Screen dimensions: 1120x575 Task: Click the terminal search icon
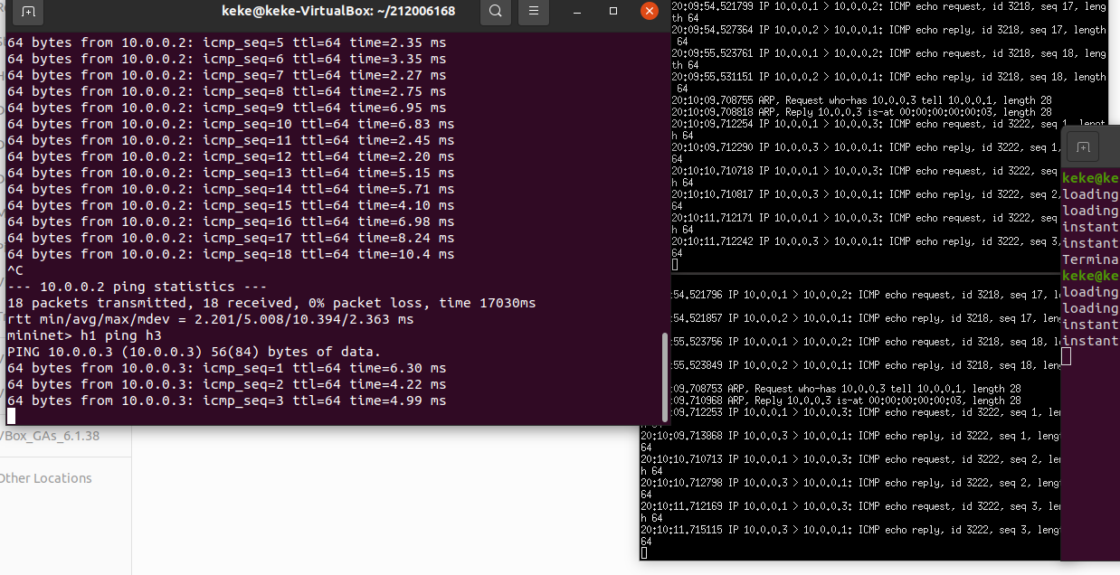[x=495, y=11]
